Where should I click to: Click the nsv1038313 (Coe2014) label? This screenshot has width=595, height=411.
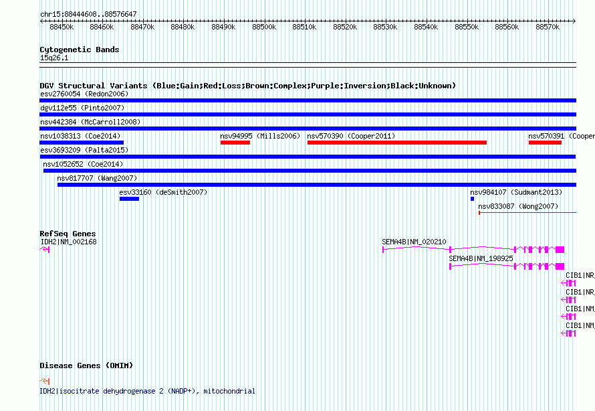coord(80,136)
